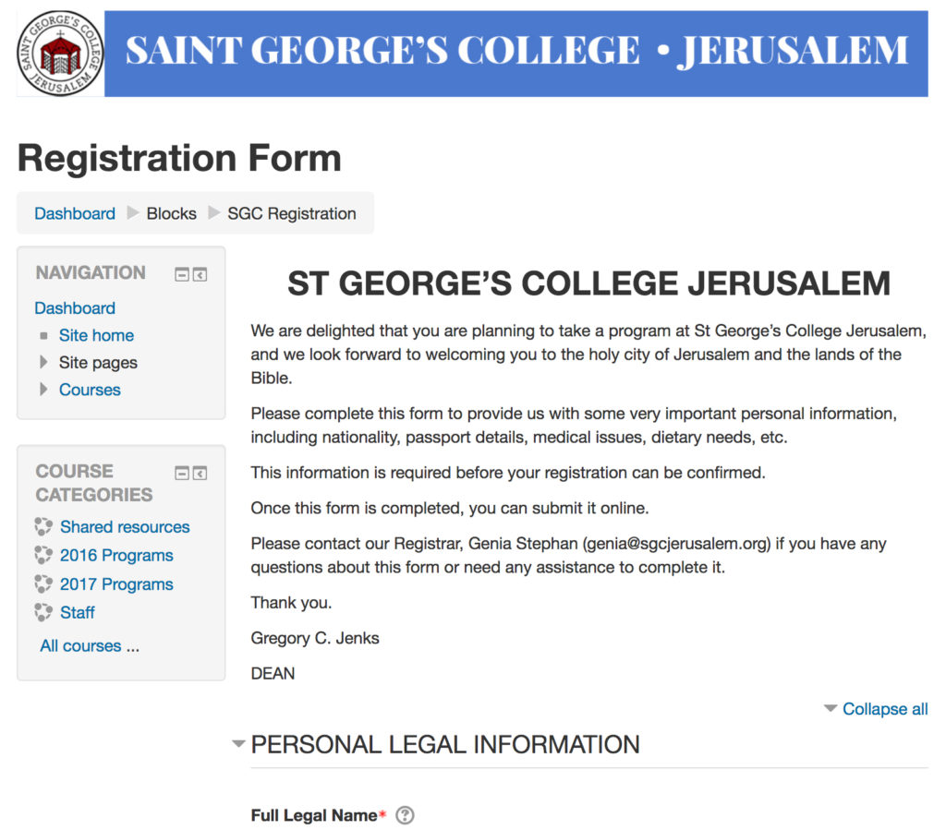Collapse all form sections
The height and width of the screenshot is (830, 946).
click(x=884, y=709)
